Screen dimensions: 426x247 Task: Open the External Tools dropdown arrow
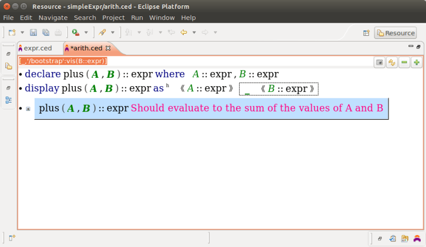click(x=86, y=33)
